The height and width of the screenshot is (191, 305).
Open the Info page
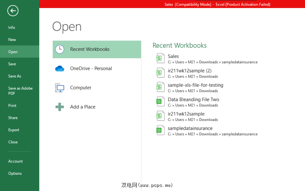[20, 28]
